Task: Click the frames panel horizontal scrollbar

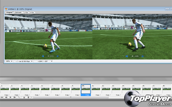Action: tap(71, 97)
